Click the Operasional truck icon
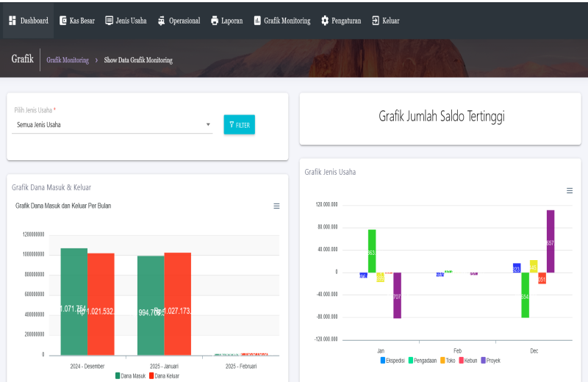 pyautogui.click(x=162, y=21)
